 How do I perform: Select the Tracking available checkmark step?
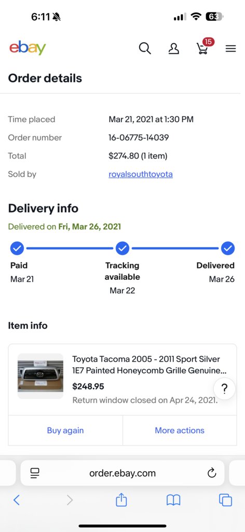click(122, 249)
